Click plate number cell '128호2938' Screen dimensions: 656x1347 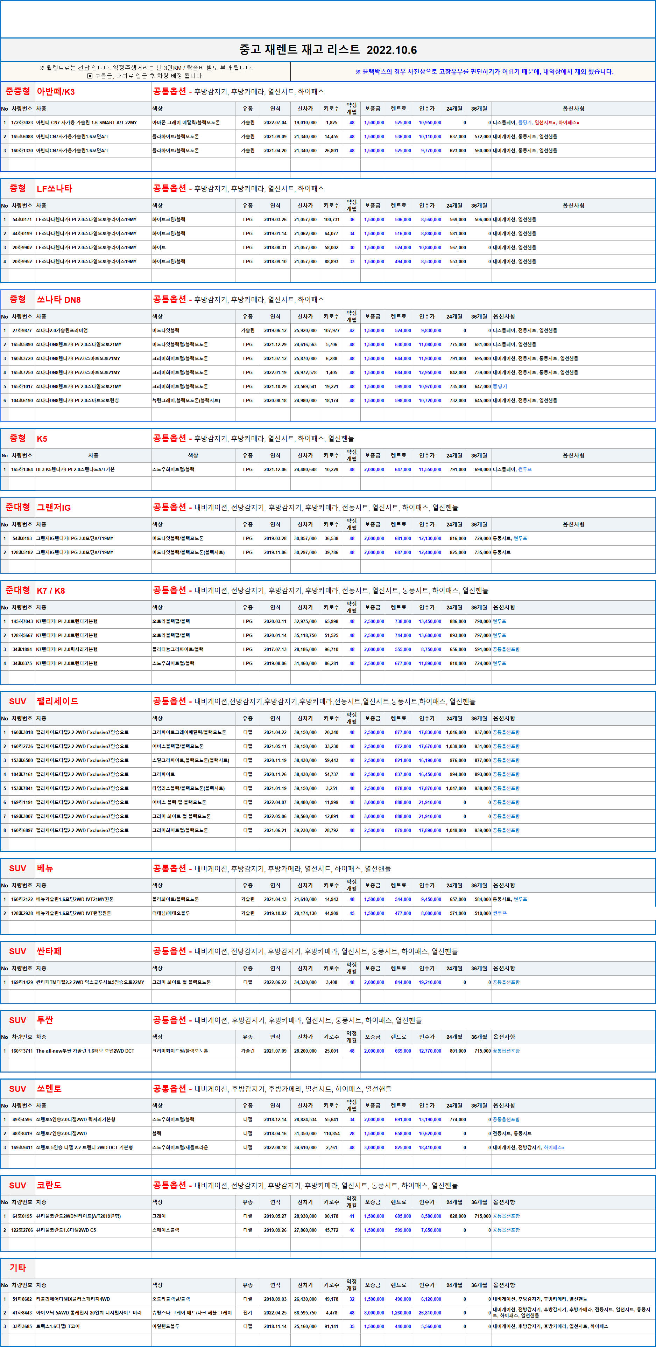22,913
